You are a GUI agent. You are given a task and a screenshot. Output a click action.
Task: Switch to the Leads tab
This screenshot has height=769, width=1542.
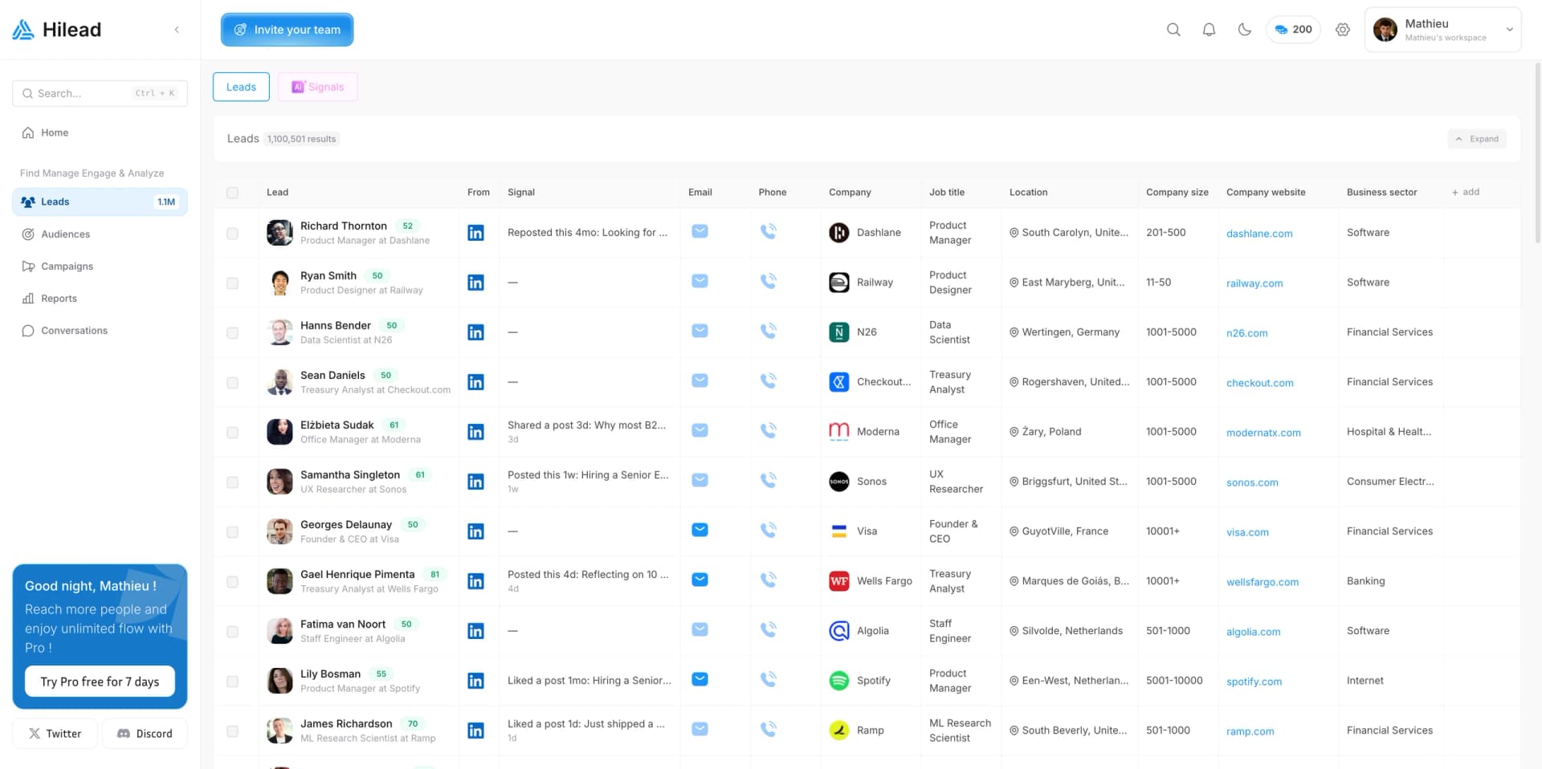(x=241, y=87)
